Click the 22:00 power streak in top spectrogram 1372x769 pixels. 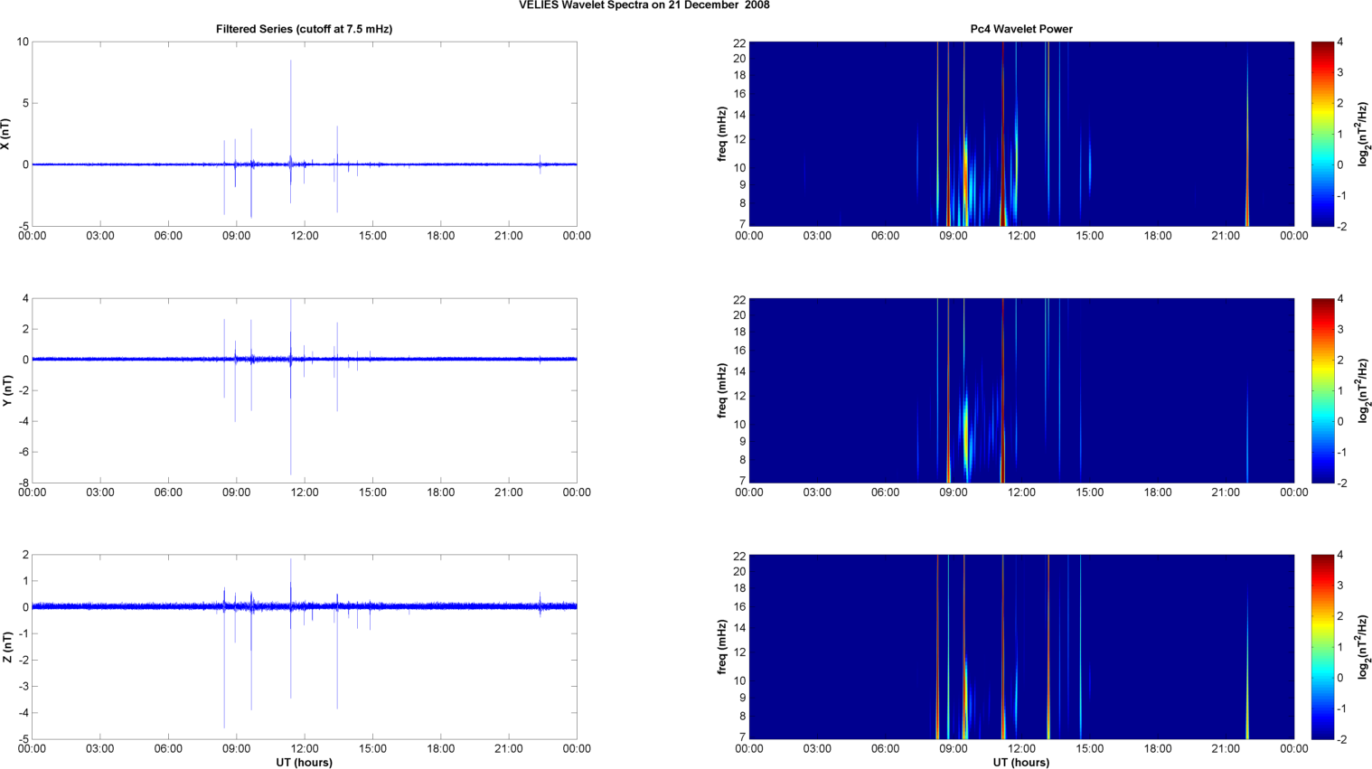(x=1247, y=181)
